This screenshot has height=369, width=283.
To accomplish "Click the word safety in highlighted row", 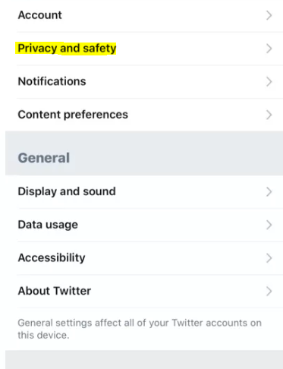I will point(99,49).
